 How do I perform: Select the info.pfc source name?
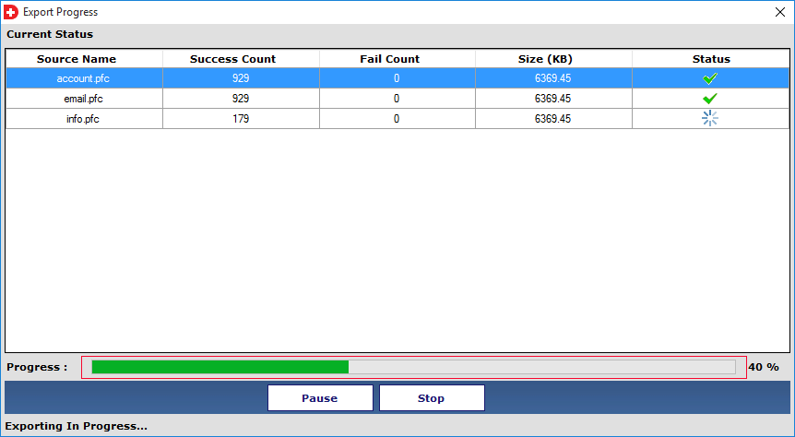pos(83,119)
